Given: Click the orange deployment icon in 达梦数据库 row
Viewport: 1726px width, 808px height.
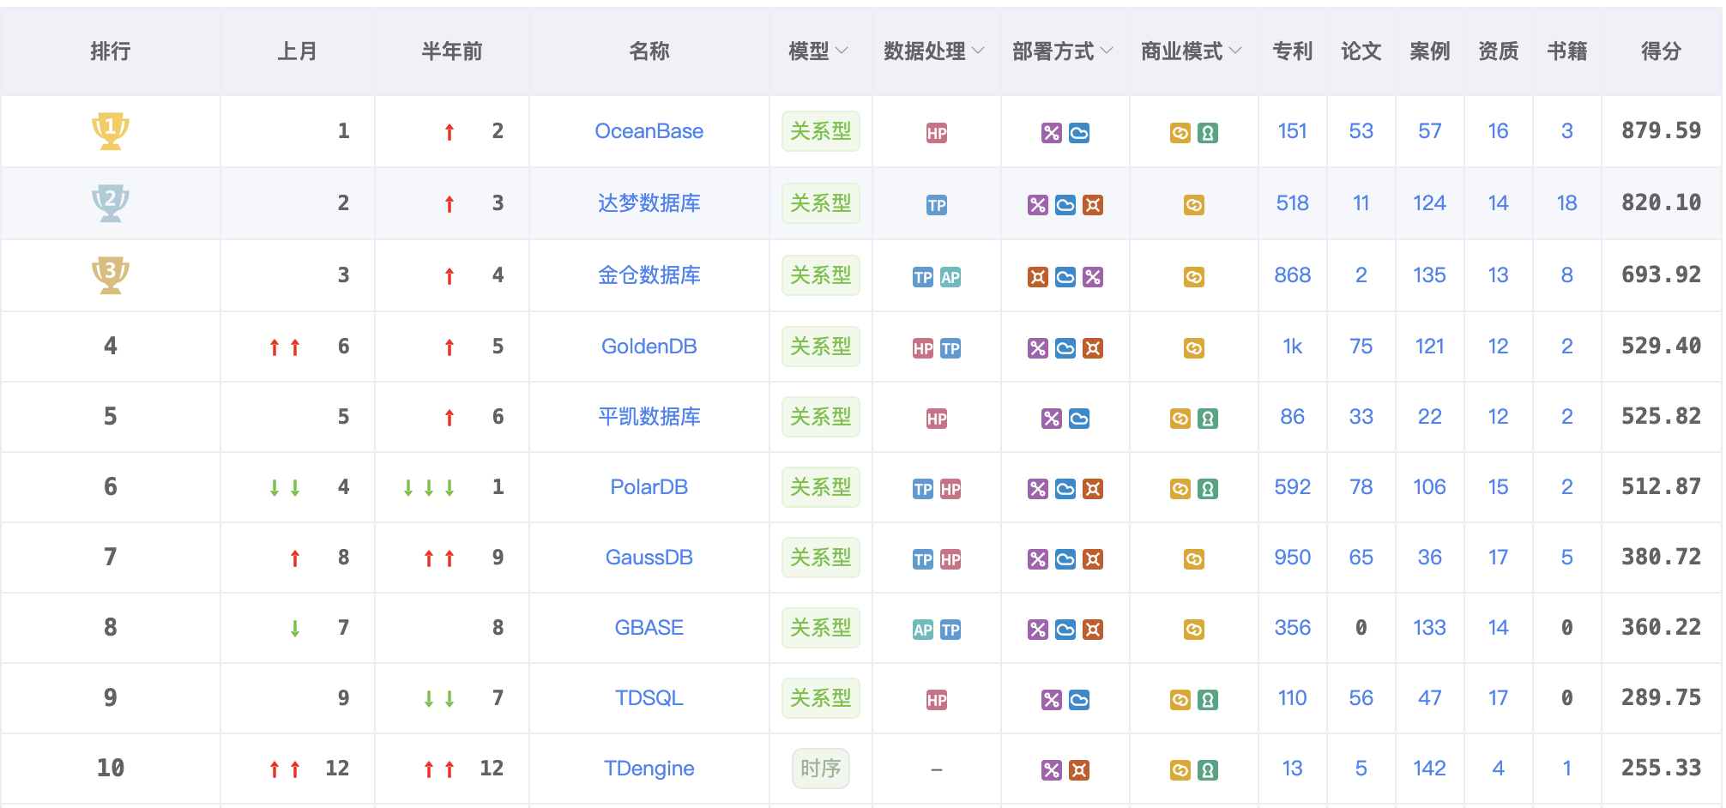Looking at the screenshot, I should [1093, 205].
